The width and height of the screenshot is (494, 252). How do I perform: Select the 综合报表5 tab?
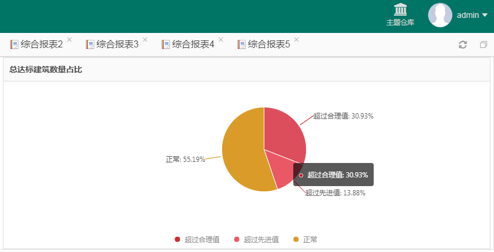[268, 44]
